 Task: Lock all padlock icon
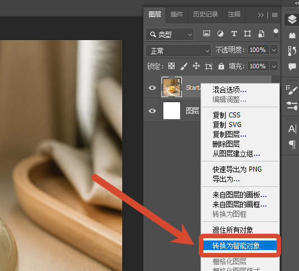coord(221,66)
